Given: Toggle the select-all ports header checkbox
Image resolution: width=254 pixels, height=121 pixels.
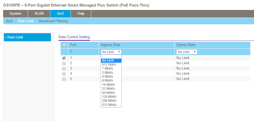Looking at the screenshot, I should pos(64,45).
